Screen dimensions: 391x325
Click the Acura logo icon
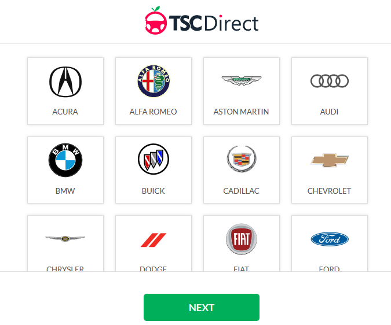pyautogui.click(x=65, y=82)
